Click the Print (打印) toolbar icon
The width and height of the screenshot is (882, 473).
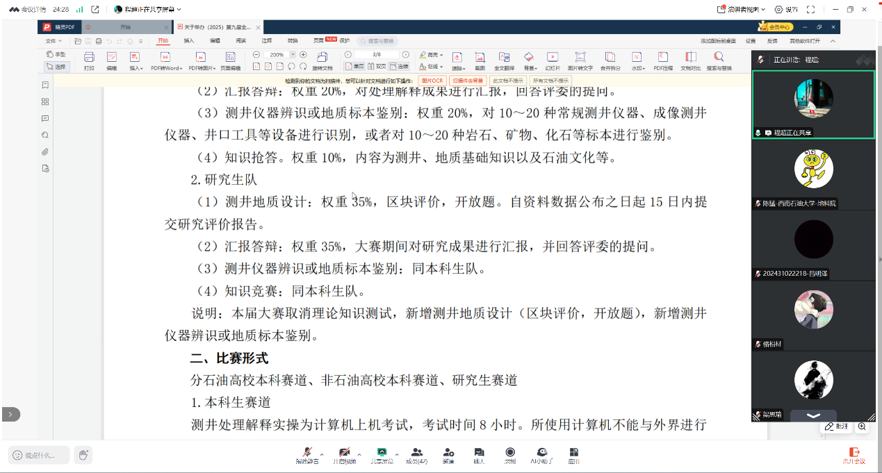tap(89, 60)
